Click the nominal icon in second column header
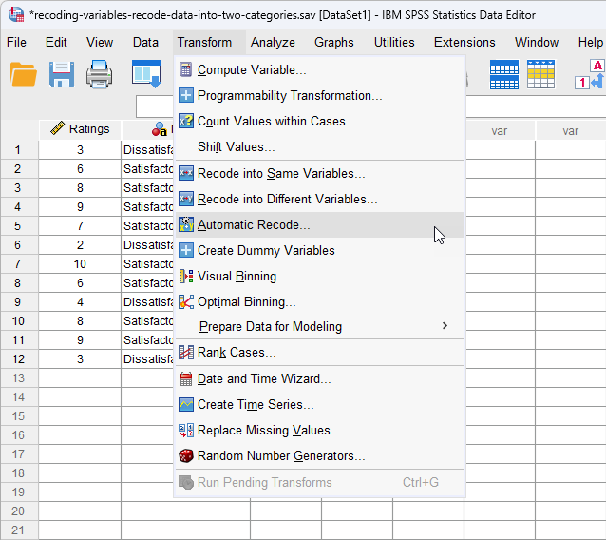Image resolution: width=606 pixels, height=540 pixels. coord(159,129)
